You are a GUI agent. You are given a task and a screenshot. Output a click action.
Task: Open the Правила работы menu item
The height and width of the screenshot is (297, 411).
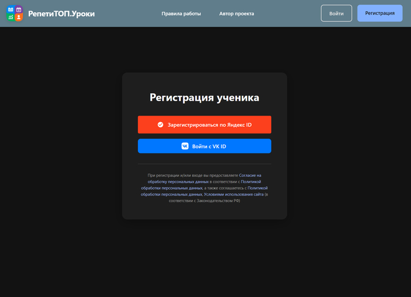[181, 13]
